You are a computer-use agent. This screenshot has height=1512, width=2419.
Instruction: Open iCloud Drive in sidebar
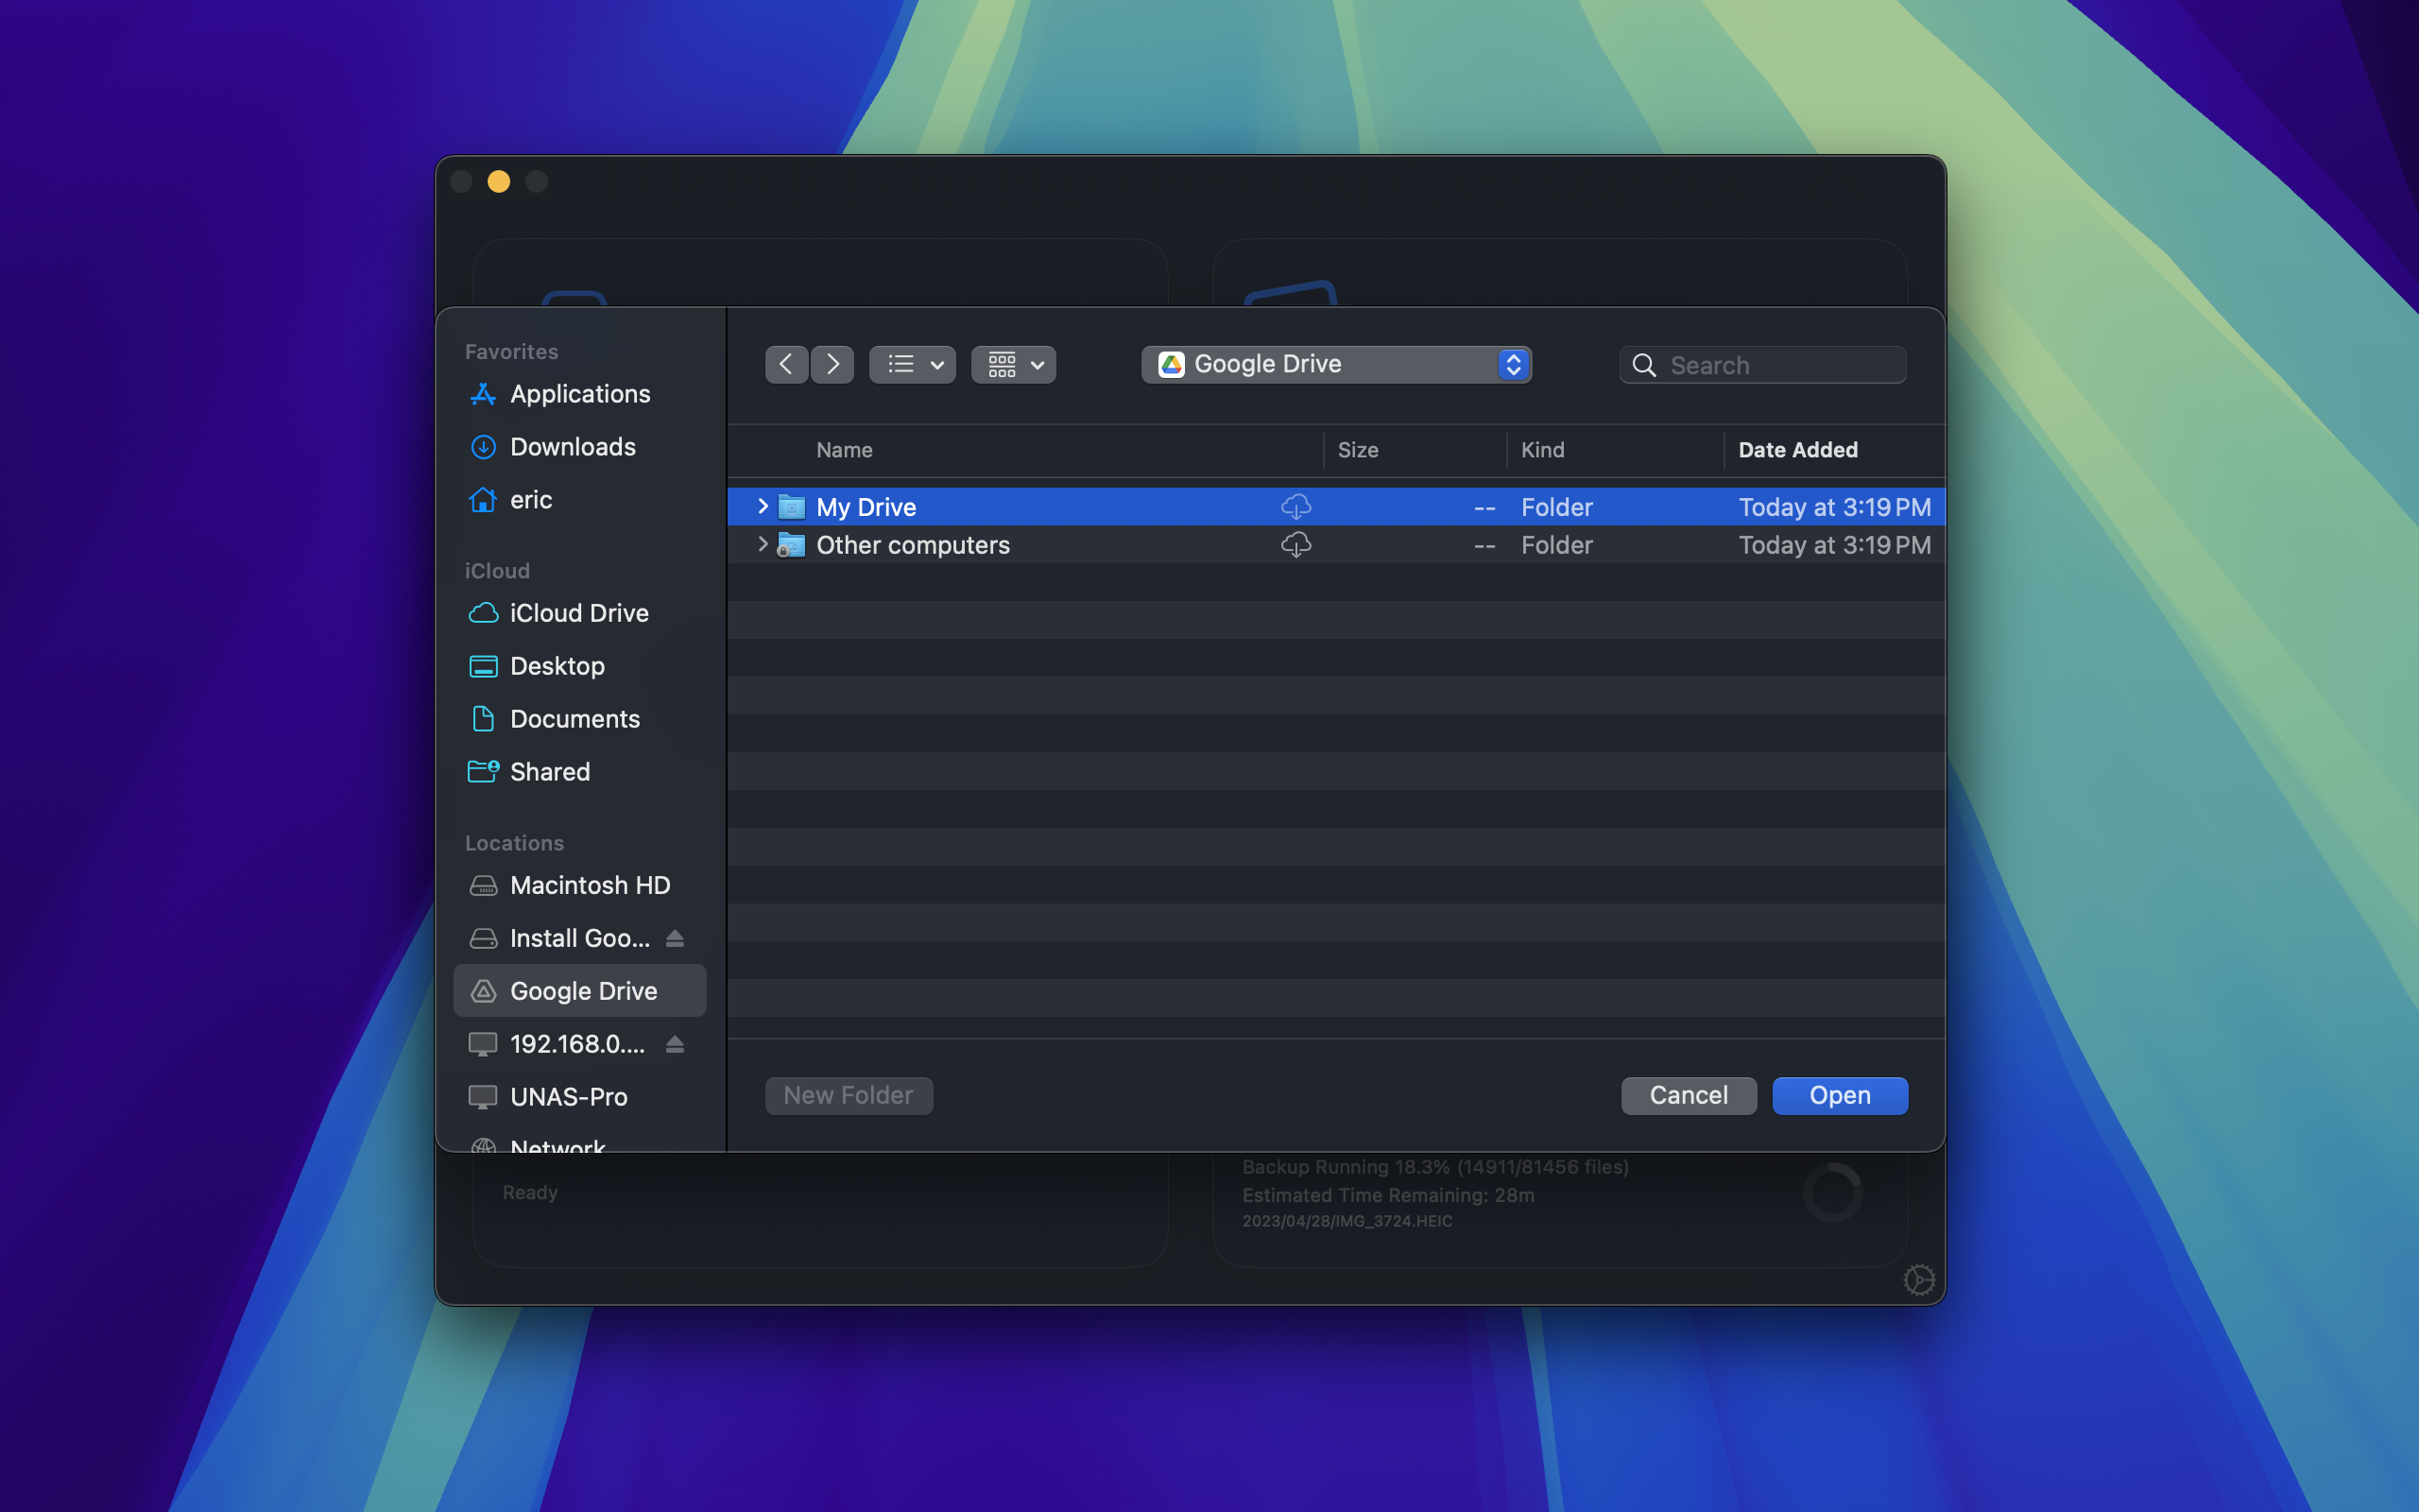click(580, 613)
